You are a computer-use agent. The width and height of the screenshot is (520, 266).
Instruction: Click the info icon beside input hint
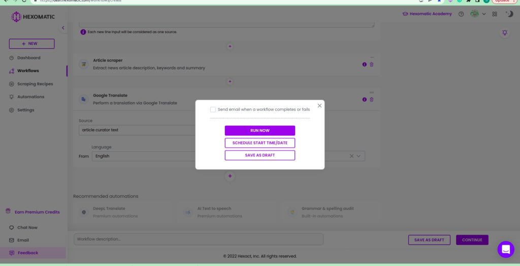click(83, 32)
